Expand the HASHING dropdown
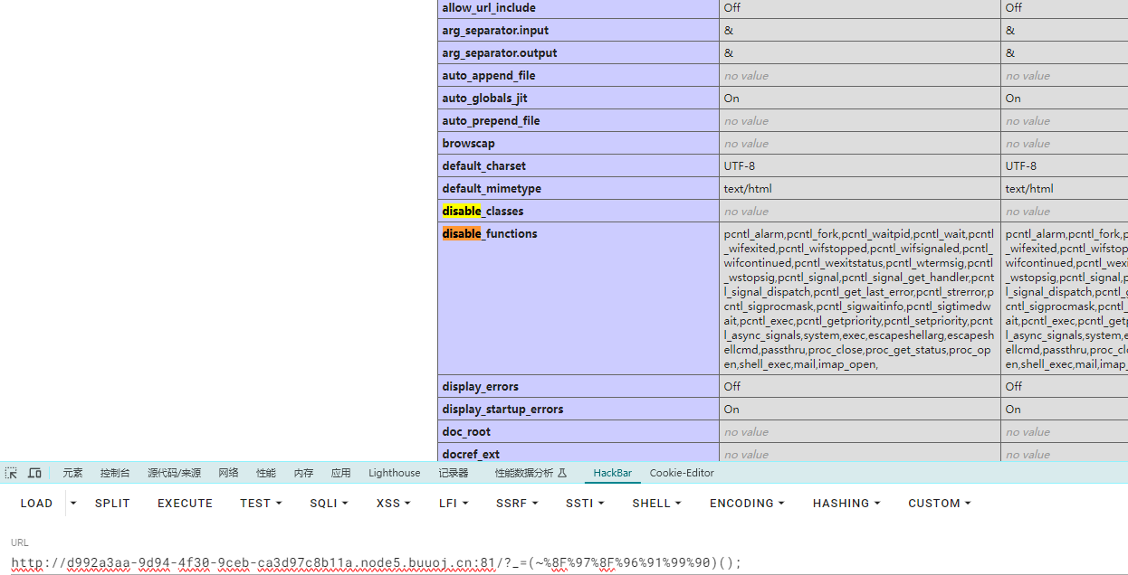Viewport: 1128px width, 575px height. coord(846,504)
